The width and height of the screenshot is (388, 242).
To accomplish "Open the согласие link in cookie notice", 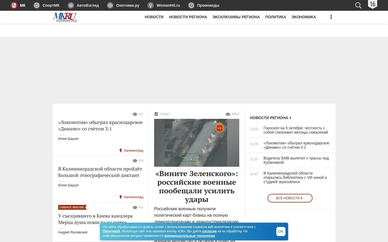I will coord(209,231).
